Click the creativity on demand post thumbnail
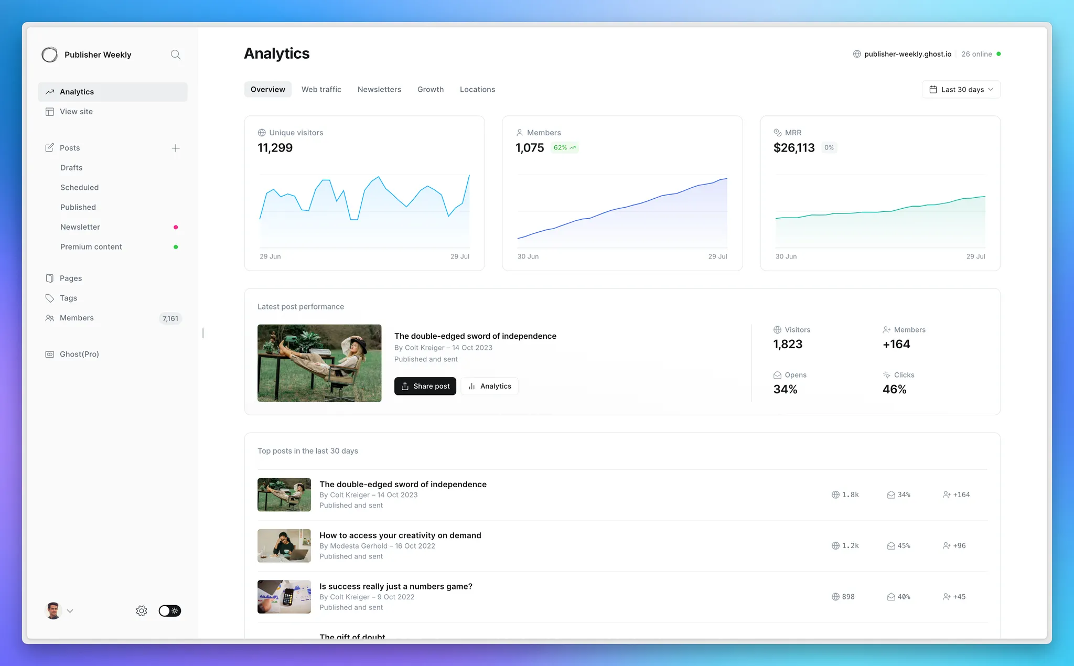The image size is (1074, 666). 284,546
